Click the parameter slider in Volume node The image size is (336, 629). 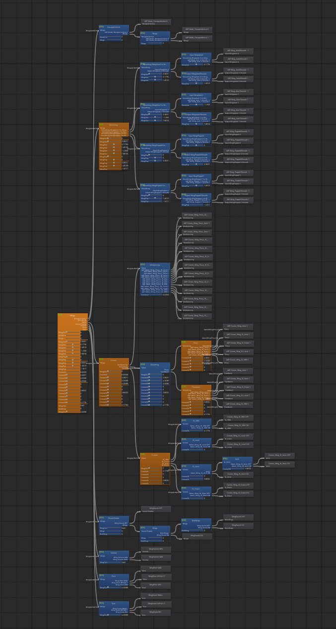(114, 562)
